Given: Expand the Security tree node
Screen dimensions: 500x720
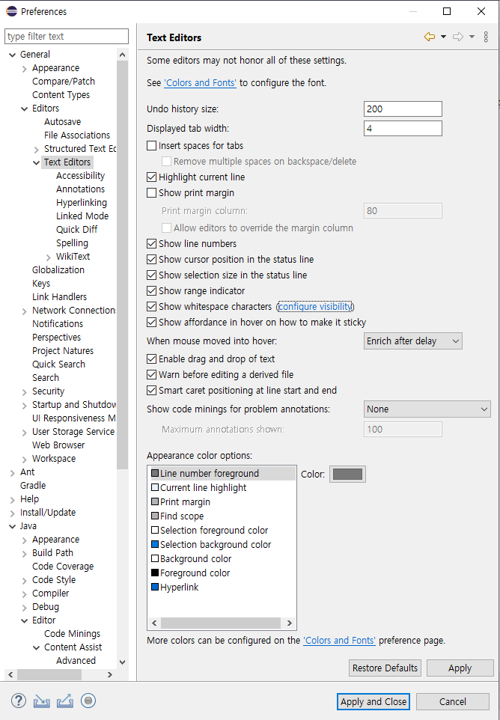Looking at the screenshot, I should coord(25,391).
